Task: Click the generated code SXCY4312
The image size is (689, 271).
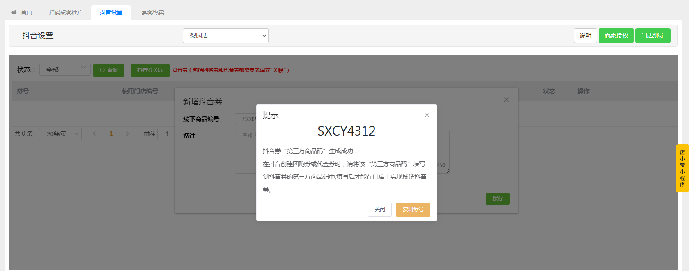Action: click(x=347, y=131)
